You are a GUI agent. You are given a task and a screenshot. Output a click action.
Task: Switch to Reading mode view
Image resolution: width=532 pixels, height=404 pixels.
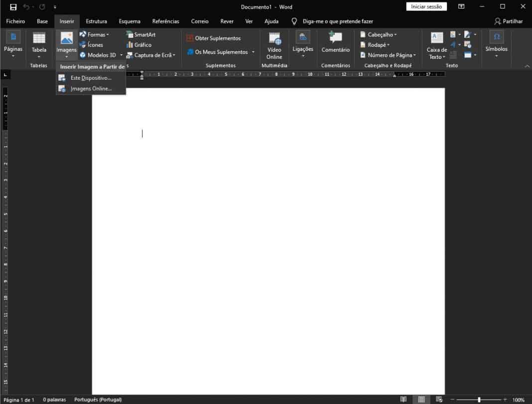click(403, 399)
